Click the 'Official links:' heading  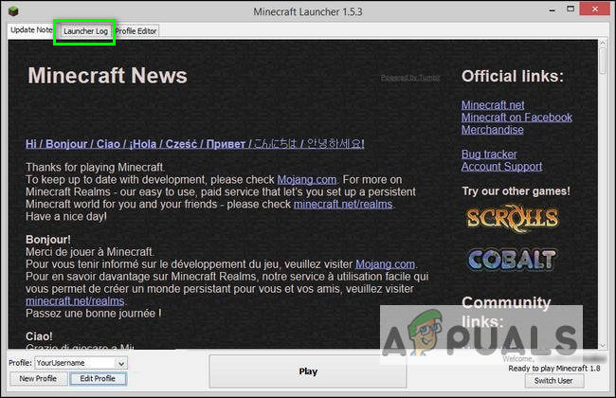[513, 76]
